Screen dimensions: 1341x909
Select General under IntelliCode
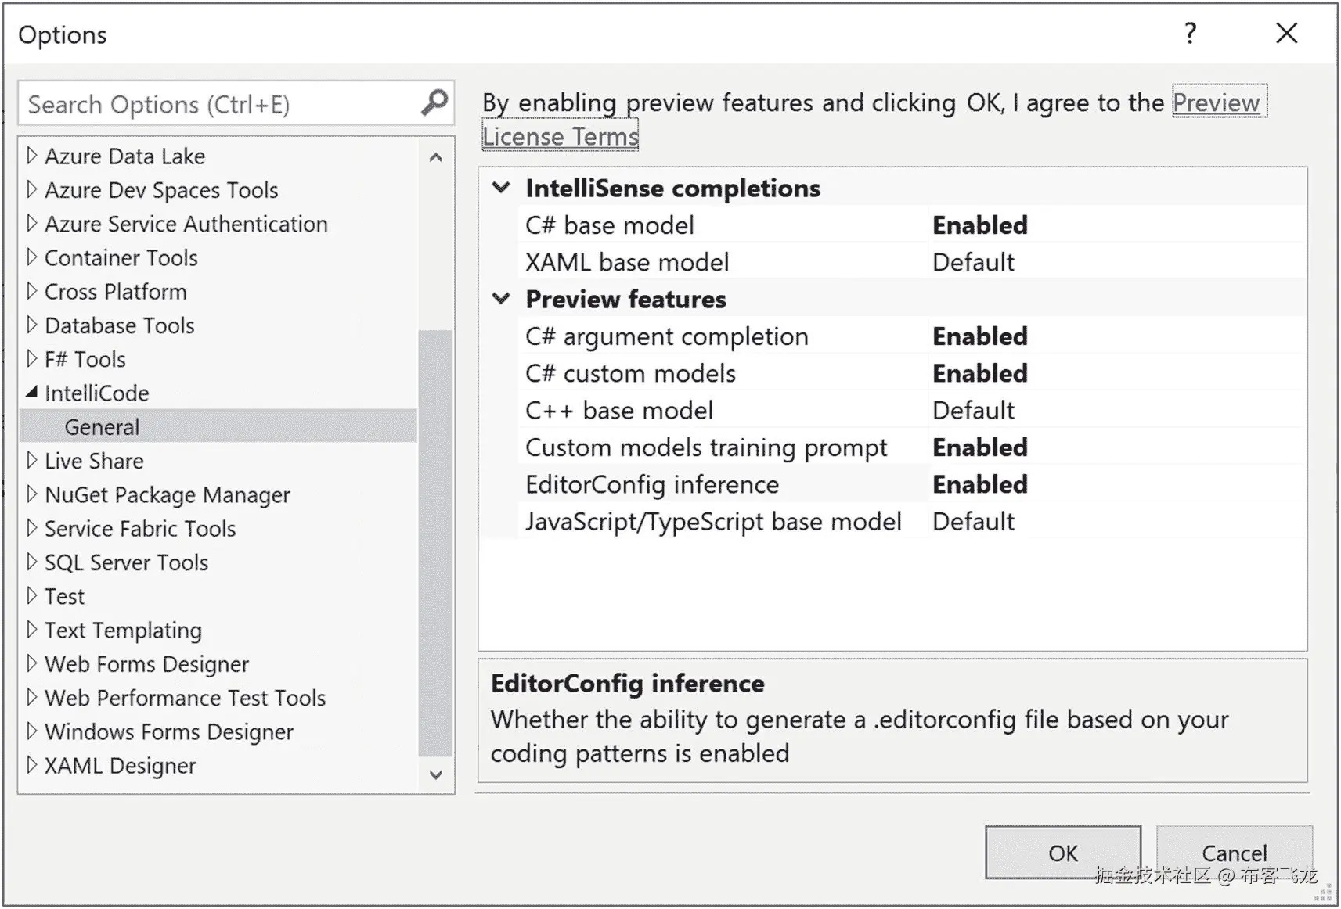(x=102, y=427)
